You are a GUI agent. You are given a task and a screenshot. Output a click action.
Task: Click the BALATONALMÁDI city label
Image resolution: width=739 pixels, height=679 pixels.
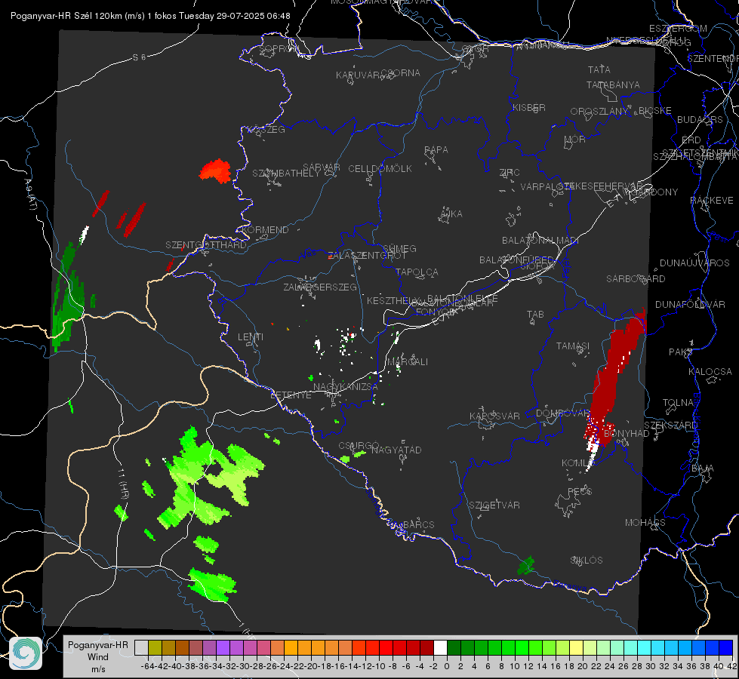point(540,241)
